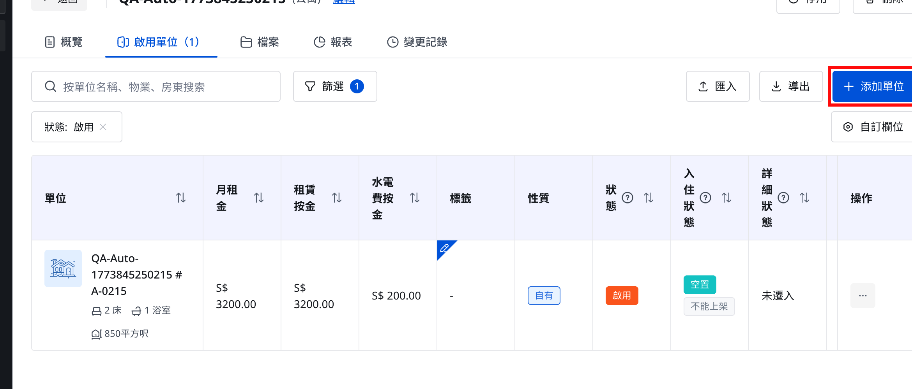Image resolution: width=912 pixels, height=389 pixels.
Task: View the 變更記錄 change log tab
Action: click(x=417, y=42)
